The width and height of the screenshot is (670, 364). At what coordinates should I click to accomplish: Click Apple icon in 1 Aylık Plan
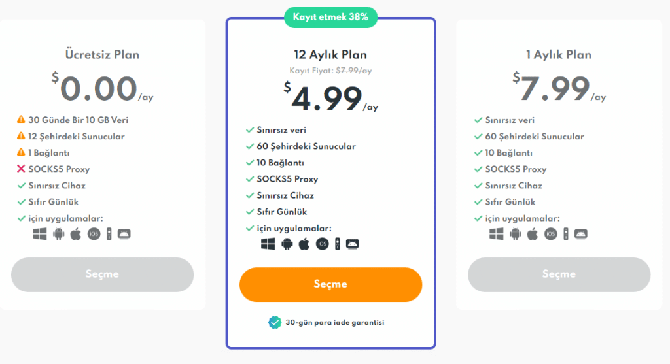tap(533, 234)
